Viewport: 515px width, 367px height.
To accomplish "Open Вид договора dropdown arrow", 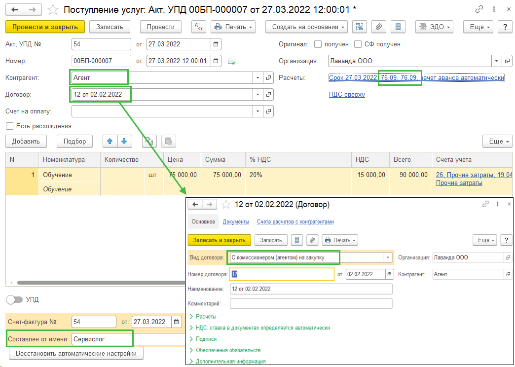I will [x=388, y=257].
